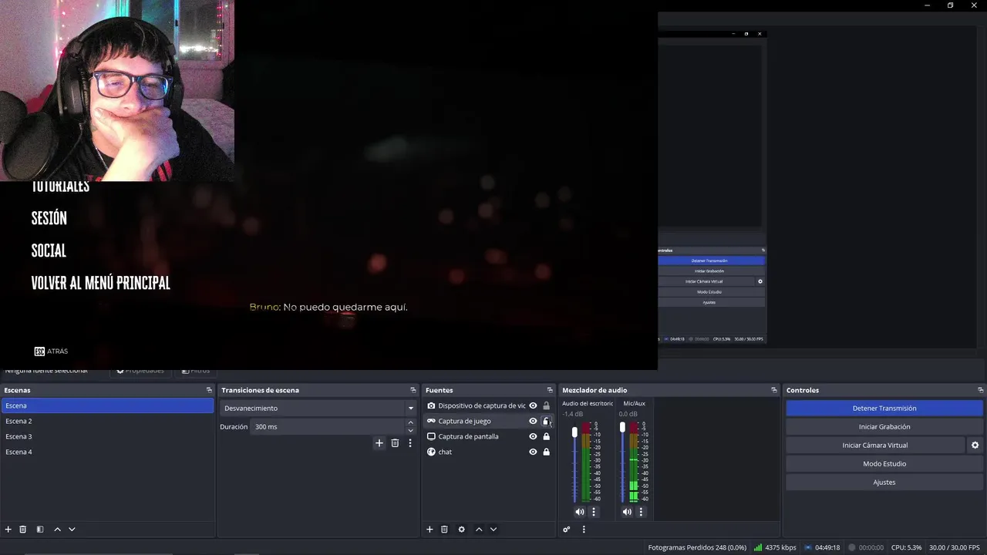Viewport: 987px width, 555px height.
Task: Click 'SOCIAL' in the game preview menu
Action: coord(49,251)
